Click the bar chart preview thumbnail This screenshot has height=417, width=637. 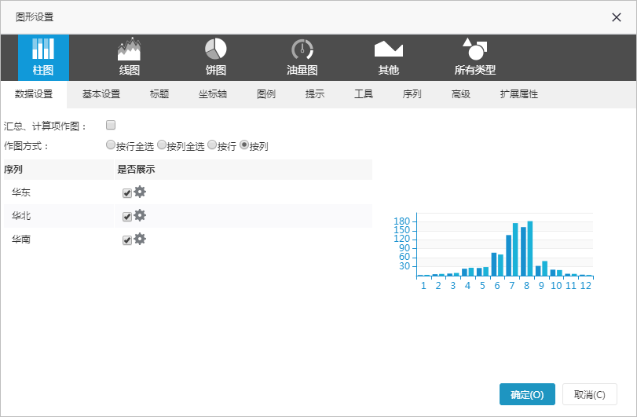[493, 251]
